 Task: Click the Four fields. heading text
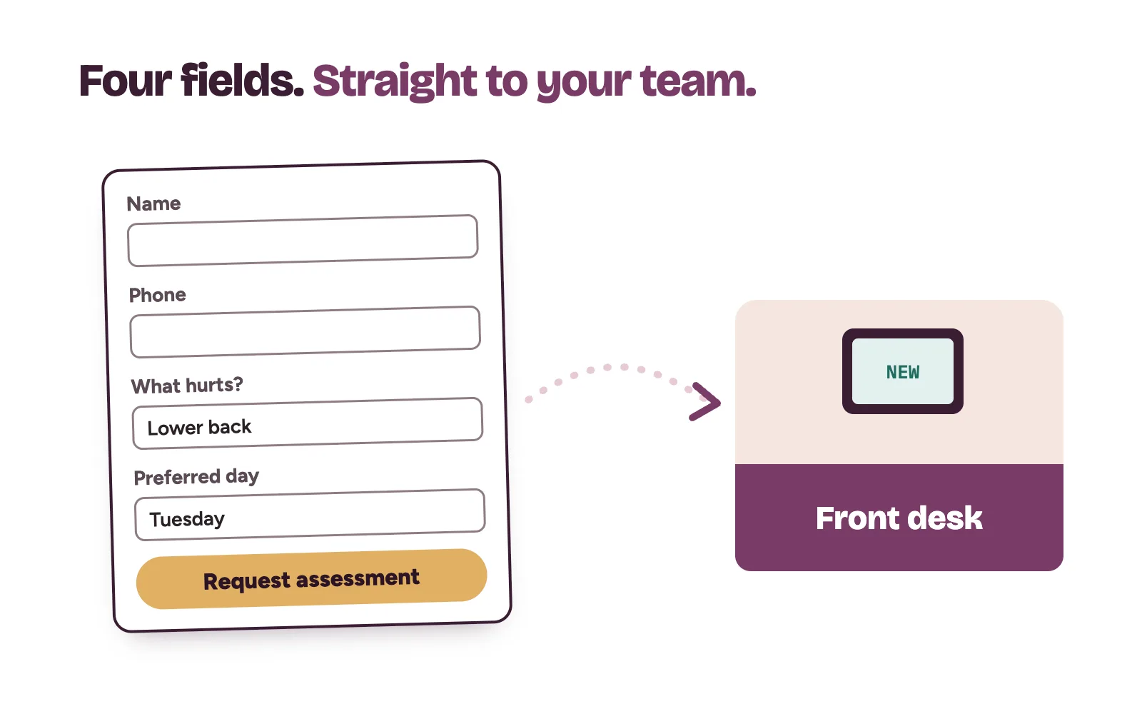tap(191, 80)
